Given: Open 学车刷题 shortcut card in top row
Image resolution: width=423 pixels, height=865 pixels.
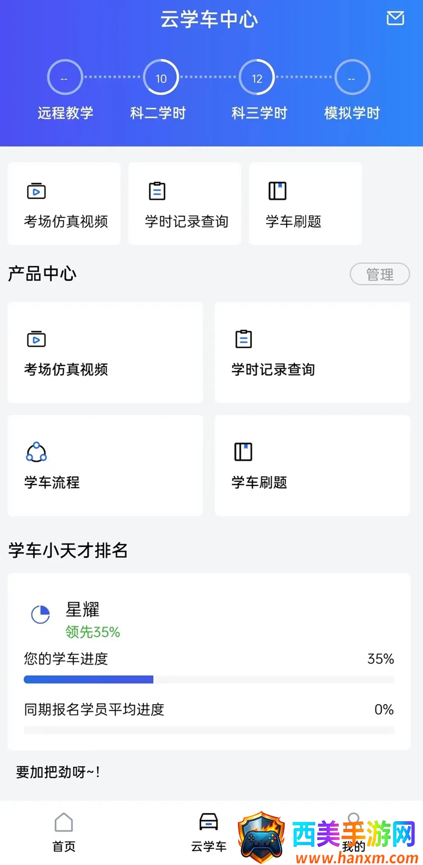Looking at the screenshot, I should 305,204.
